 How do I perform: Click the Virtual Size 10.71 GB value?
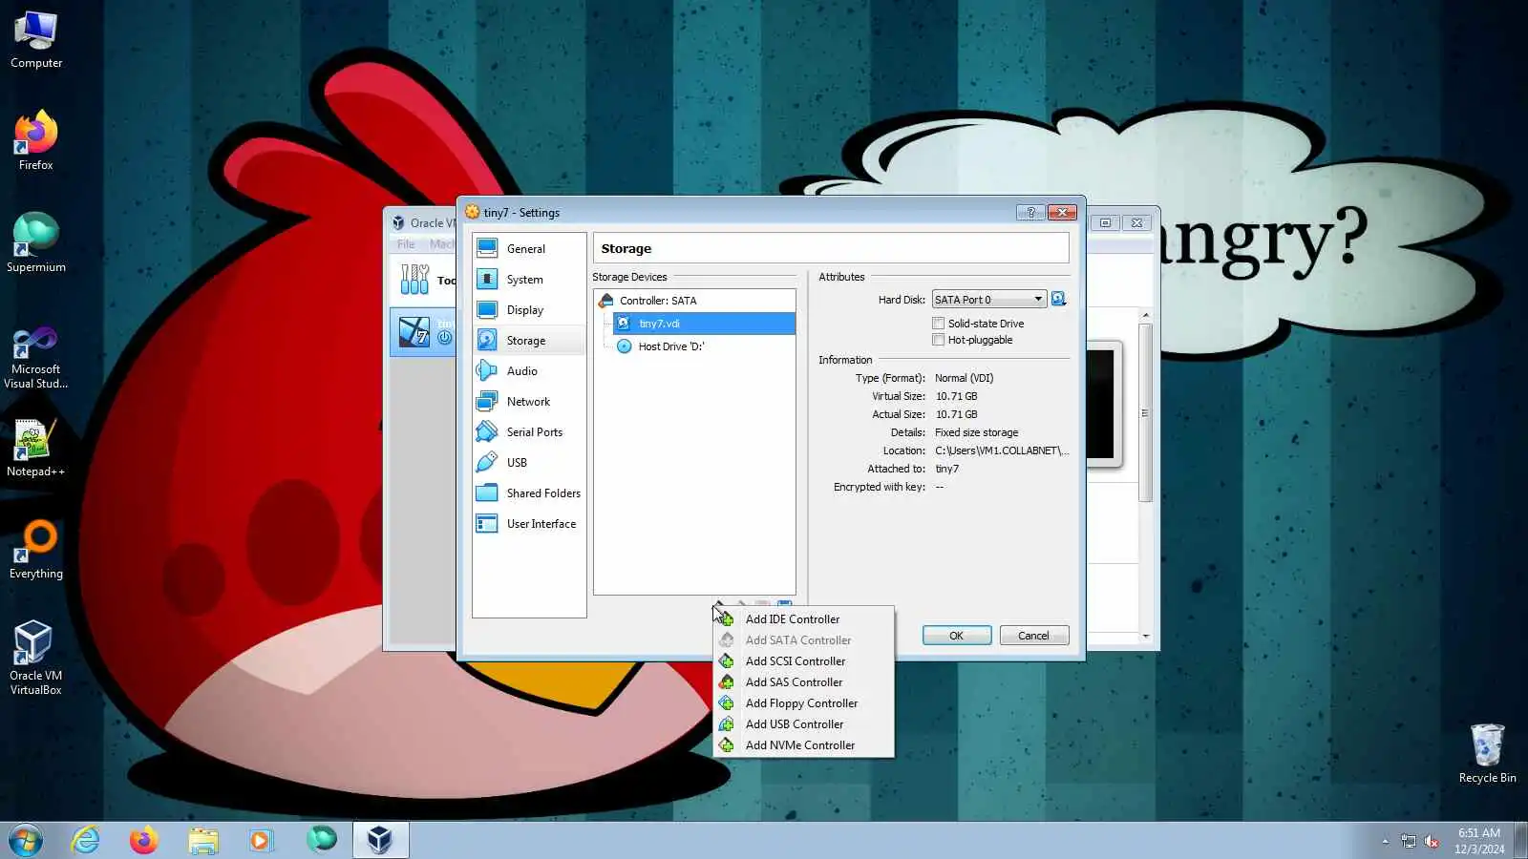(956, 396)
